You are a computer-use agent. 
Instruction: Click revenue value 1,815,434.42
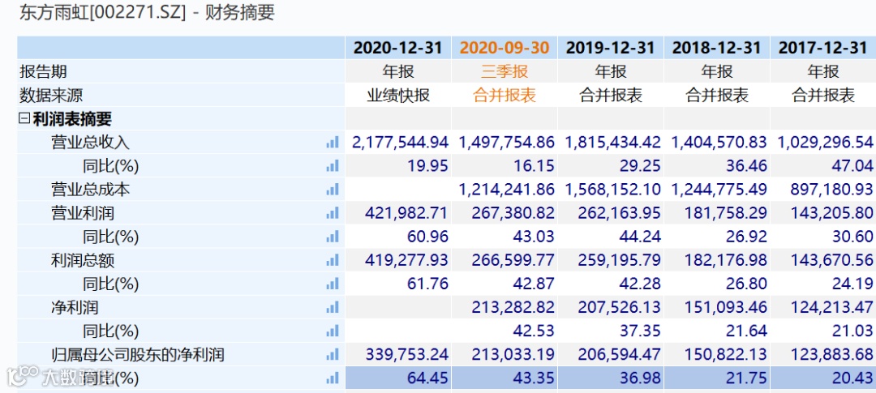pos(613,143)
